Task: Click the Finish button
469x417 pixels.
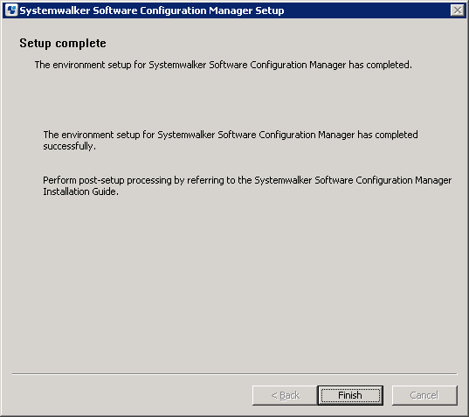Action: (350, 395)
